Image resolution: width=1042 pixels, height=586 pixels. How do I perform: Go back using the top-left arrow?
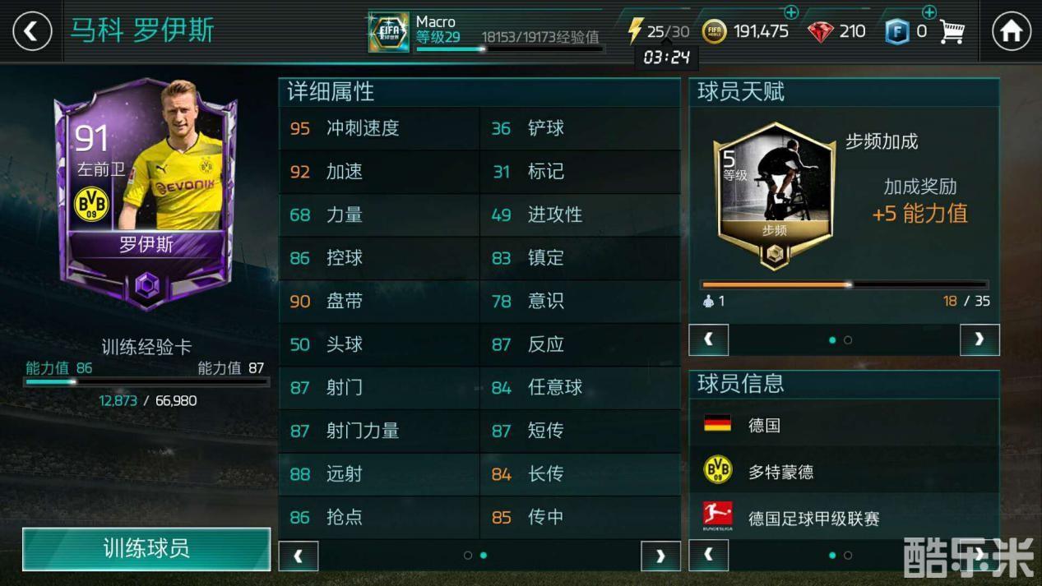(x=31, y=31)
